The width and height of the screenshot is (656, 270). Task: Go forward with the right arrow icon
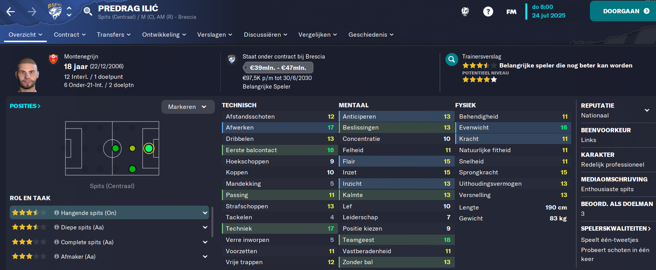32,12
